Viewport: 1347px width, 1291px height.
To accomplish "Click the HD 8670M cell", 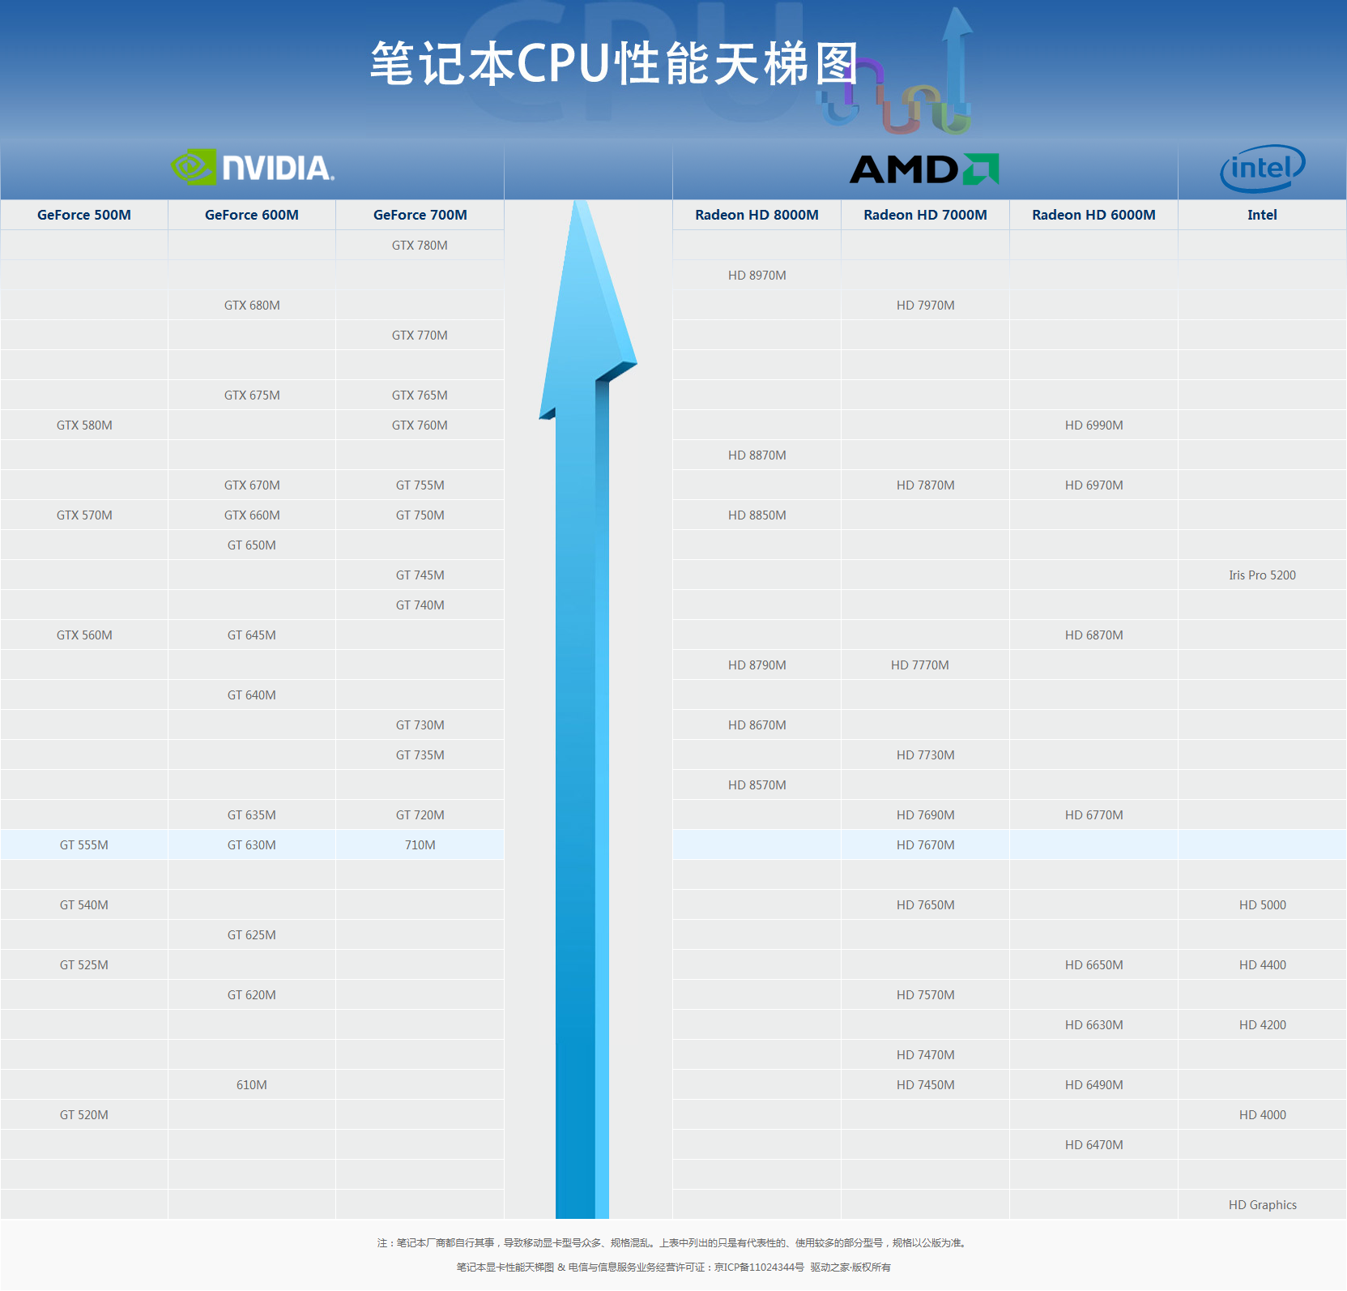I will [757, 725].
